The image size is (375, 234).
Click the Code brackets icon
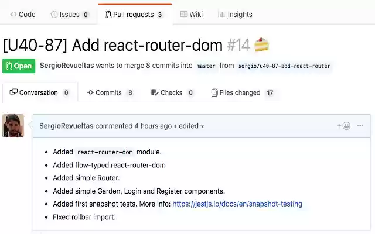(13, 15)
